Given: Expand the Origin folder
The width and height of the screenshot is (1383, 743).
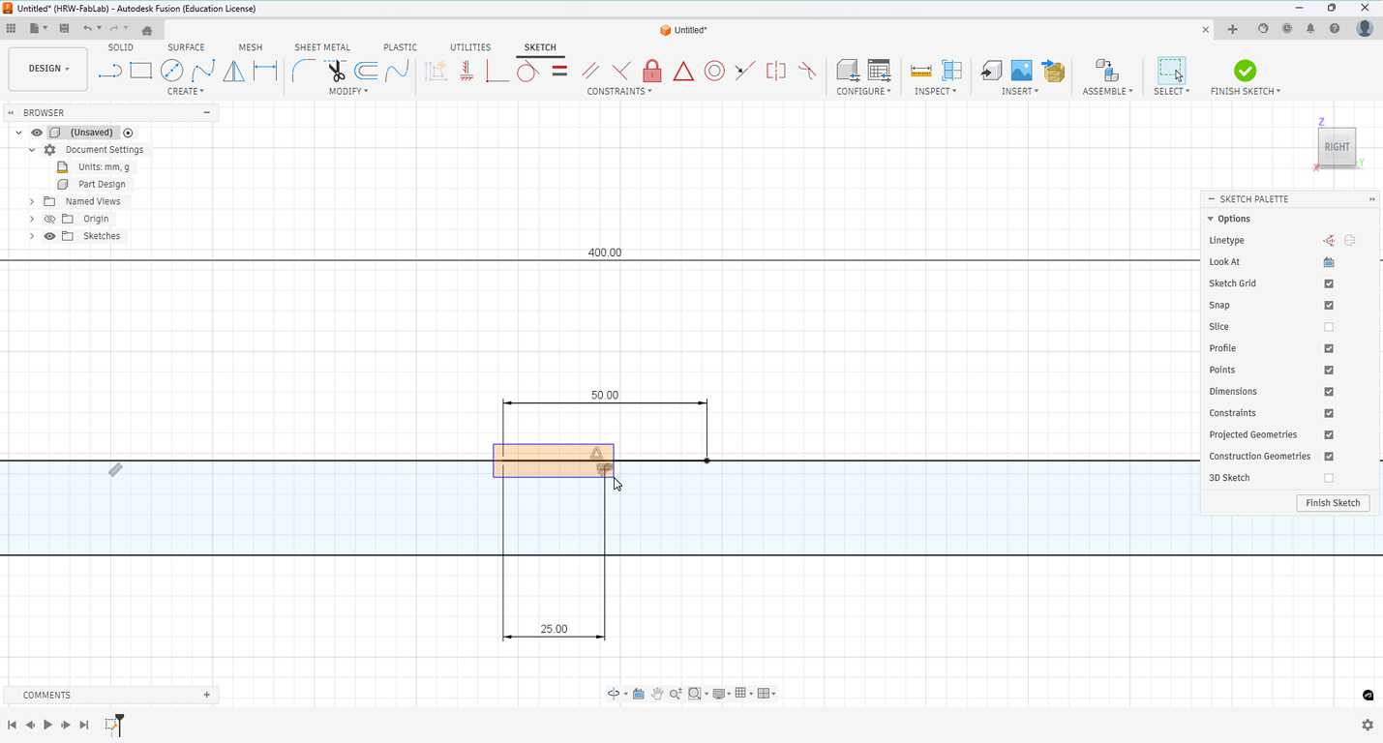Looking at the screenshot, I should click(x=32, y=219).
